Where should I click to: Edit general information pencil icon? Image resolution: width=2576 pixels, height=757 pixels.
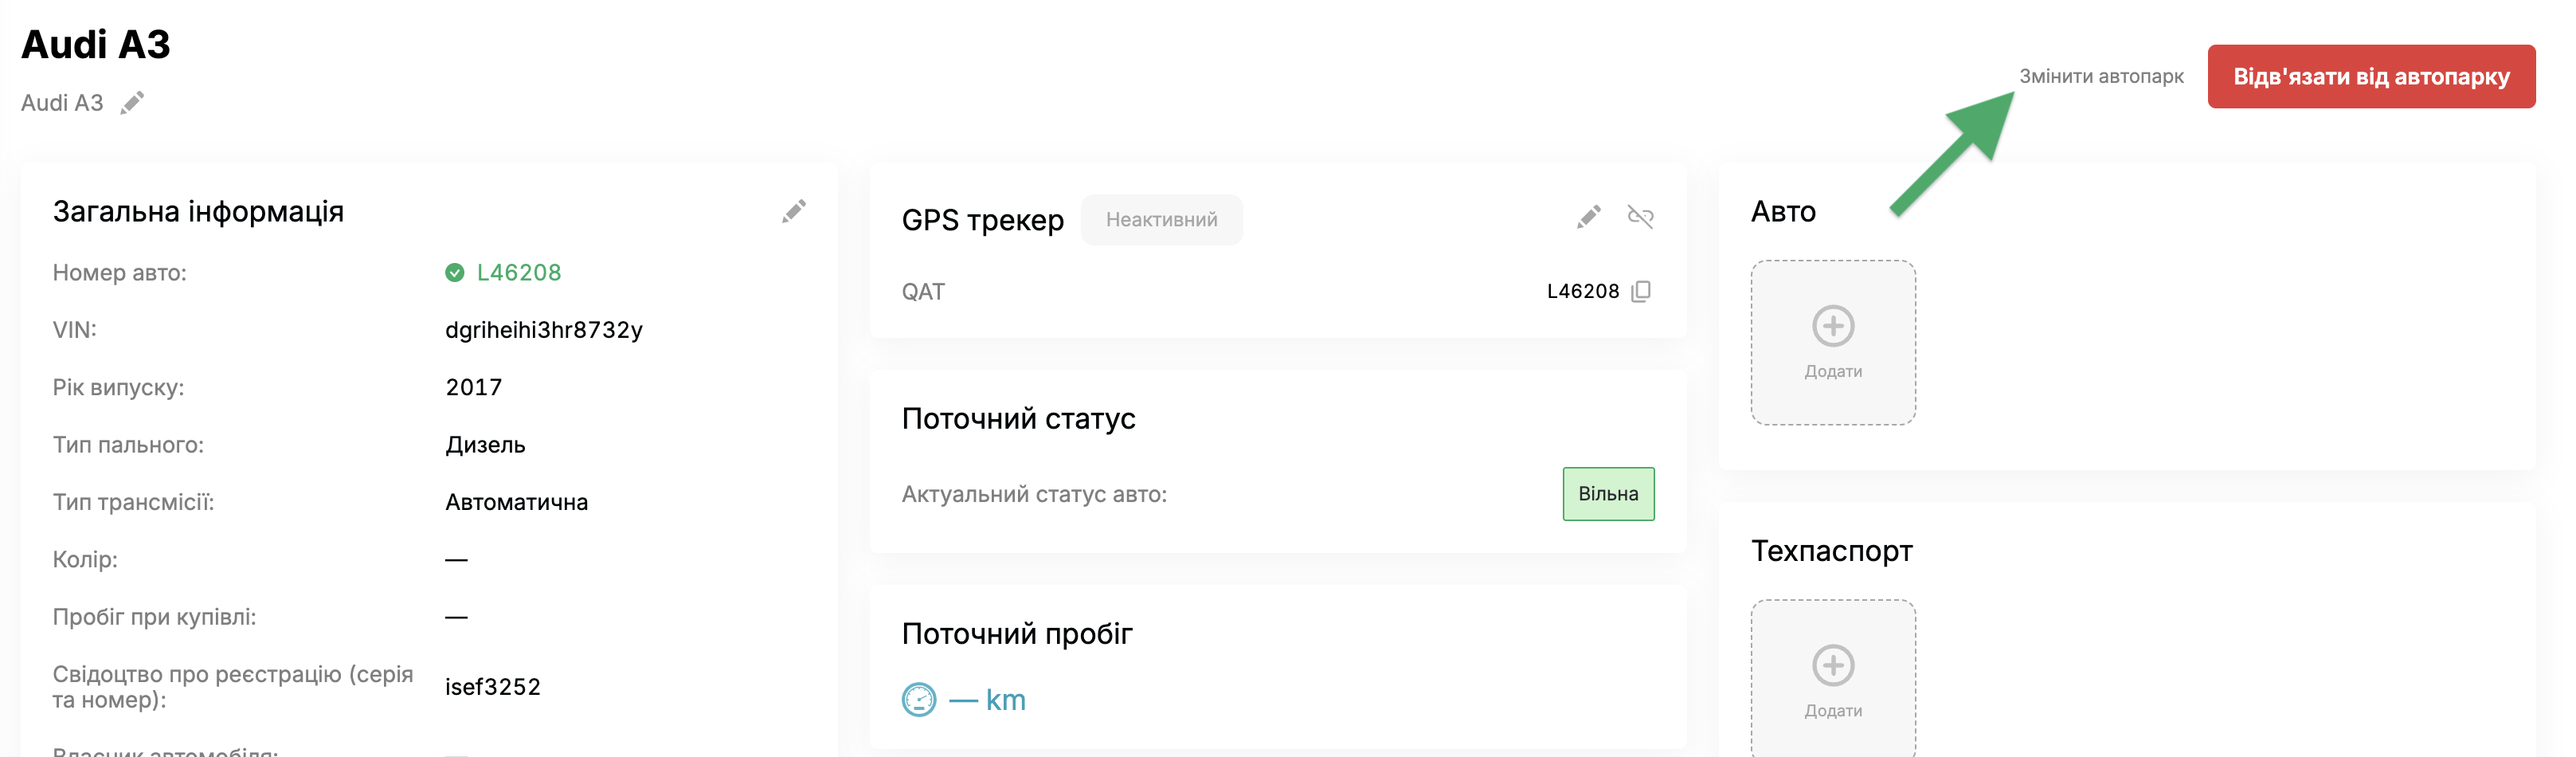tap(794, 211)
